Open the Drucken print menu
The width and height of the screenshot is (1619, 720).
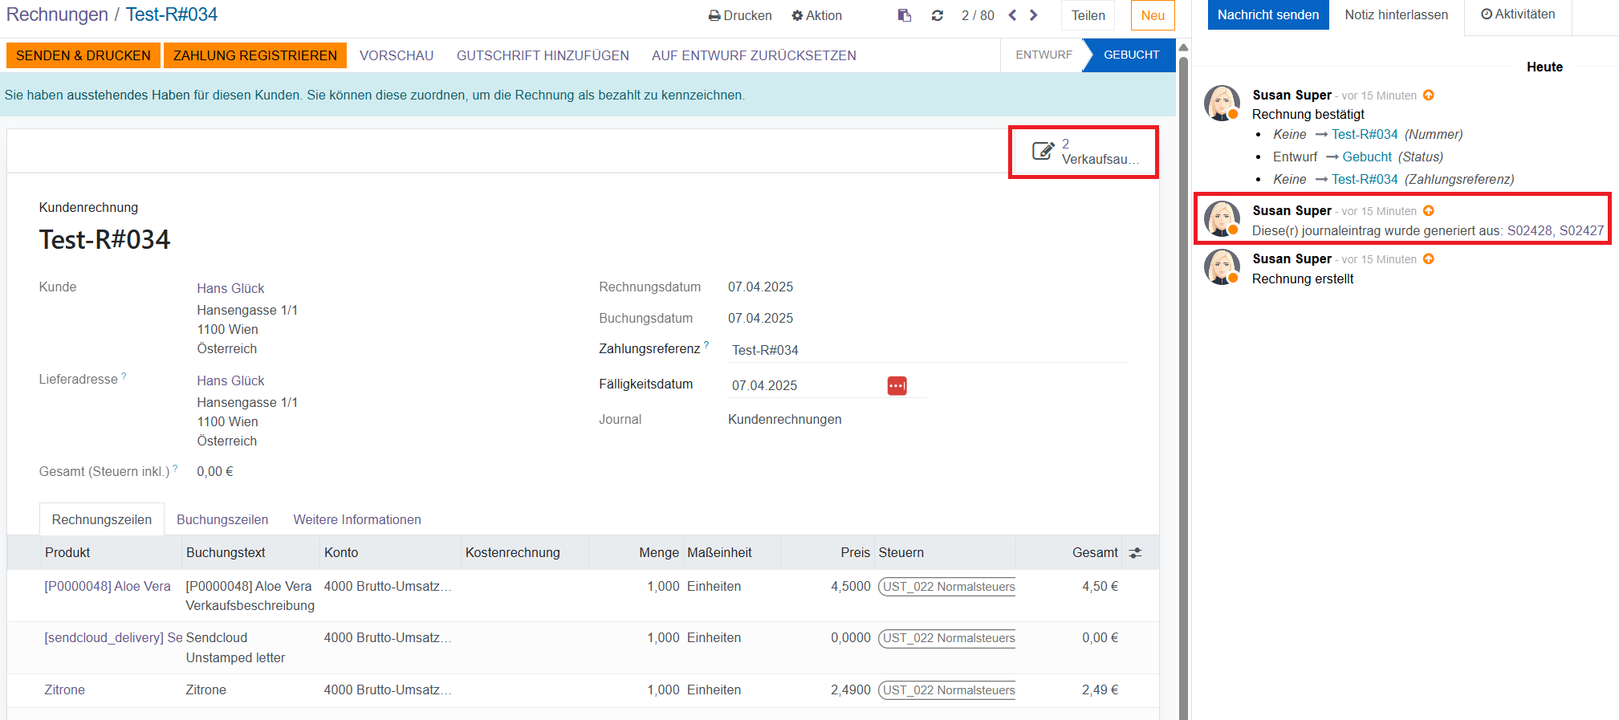tap(739, 15)
